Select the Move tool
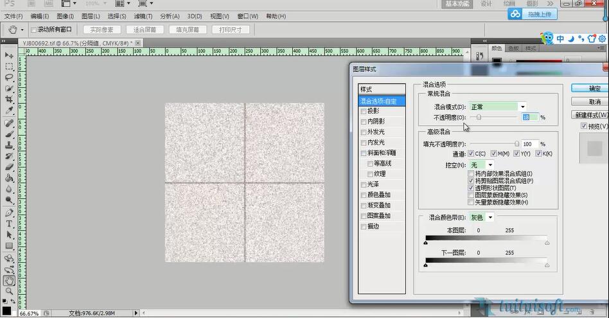Viewport: 609px width, 318px height. coord(9,55)
